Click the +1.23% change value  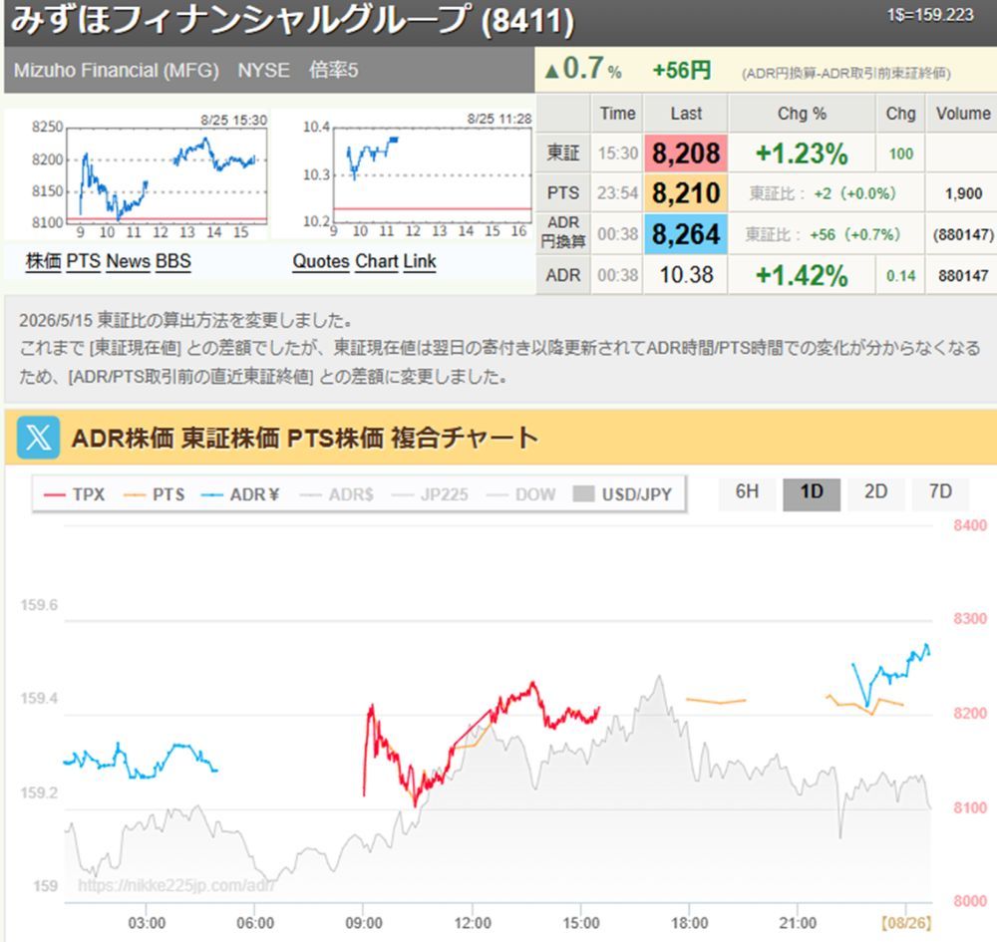coord(802,154)
